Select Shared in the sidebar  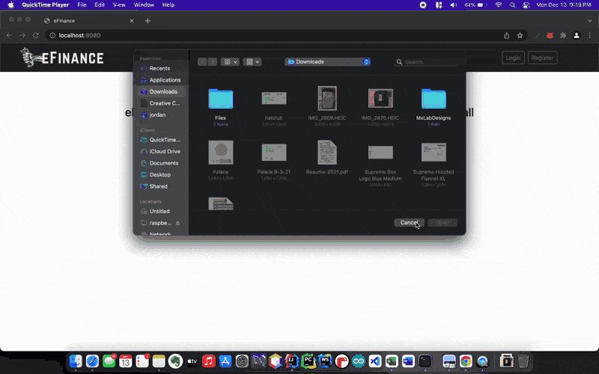point(158,186)
